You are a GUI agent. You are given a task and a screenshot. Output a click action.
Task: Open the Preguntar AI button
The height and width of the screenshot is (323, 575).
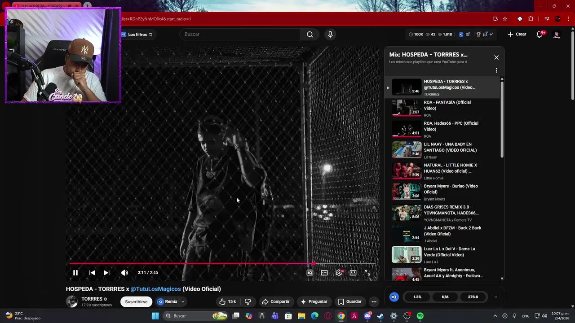[x=314, y=302]
